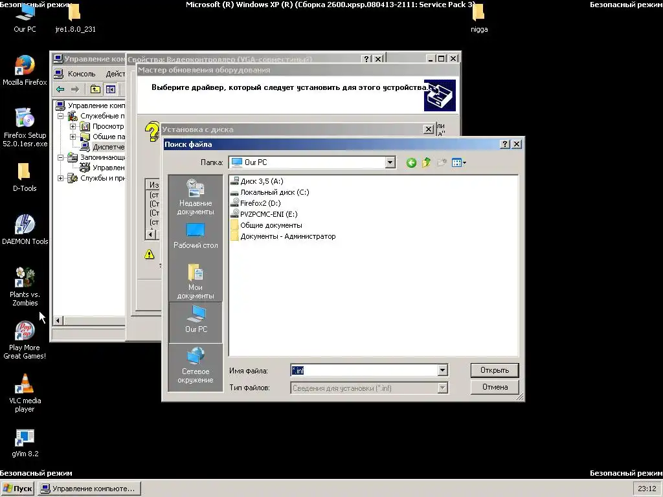
Task: Click Отмена button
Action: tap(494, 387)
